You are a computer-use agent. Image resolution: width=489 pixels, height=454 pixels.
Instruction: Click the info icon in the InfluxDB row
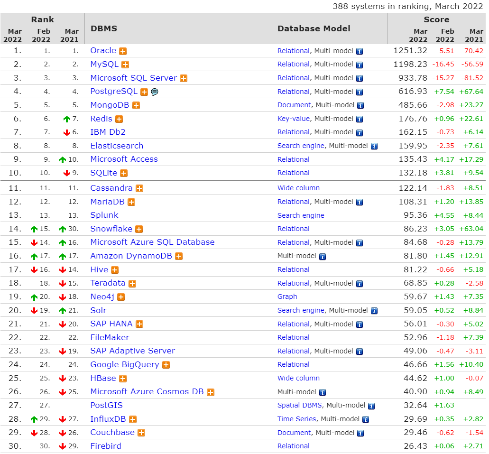pyautogui.click(x=366, y=420)
